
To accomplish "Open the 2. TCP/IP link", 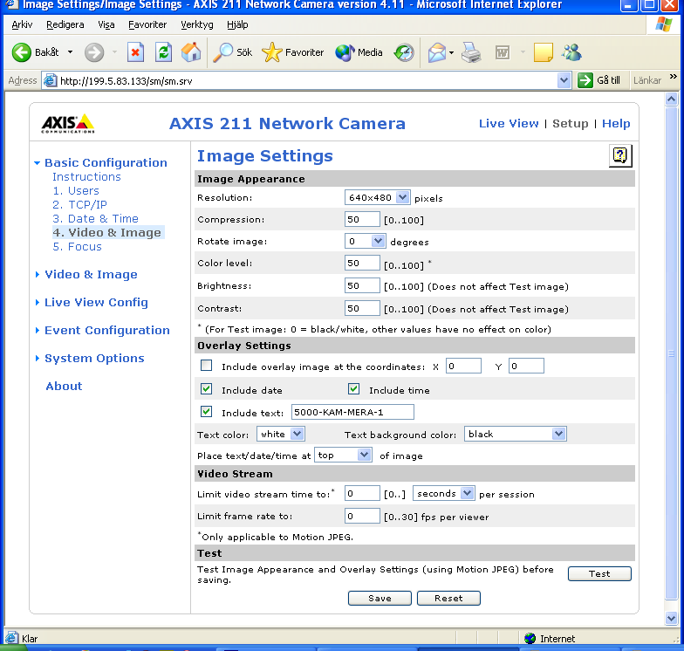I will tap(80, 204).
